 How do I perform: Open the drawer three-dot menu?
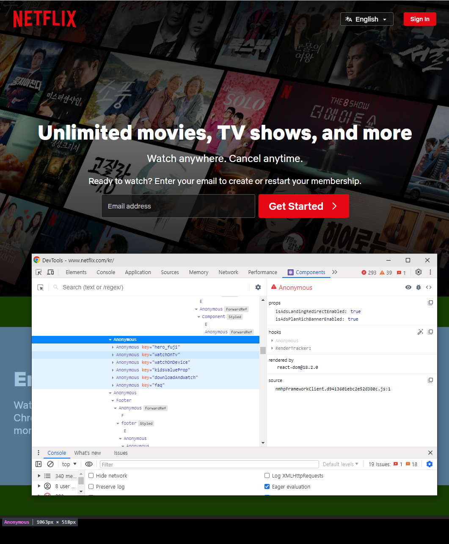pos(38,453)
